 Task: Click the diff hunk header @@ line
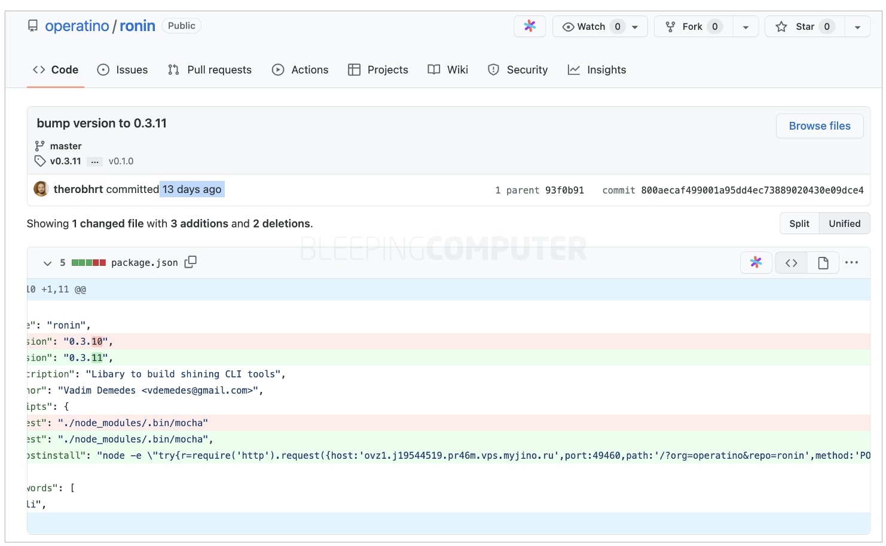448,290
